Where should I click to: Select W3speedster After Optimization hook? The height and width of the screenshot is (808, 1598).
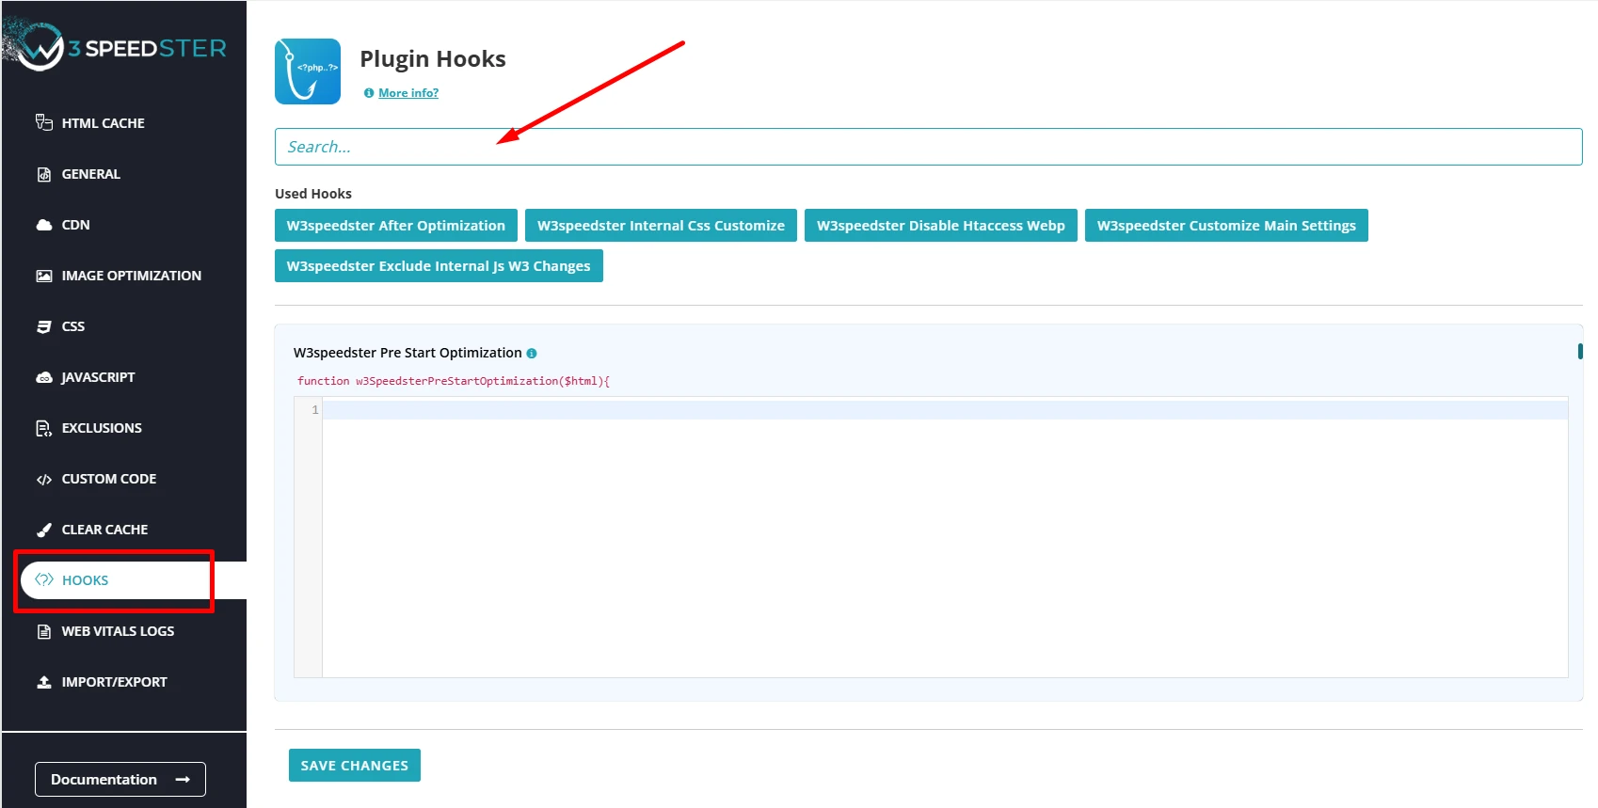click(x=395, y=226)
